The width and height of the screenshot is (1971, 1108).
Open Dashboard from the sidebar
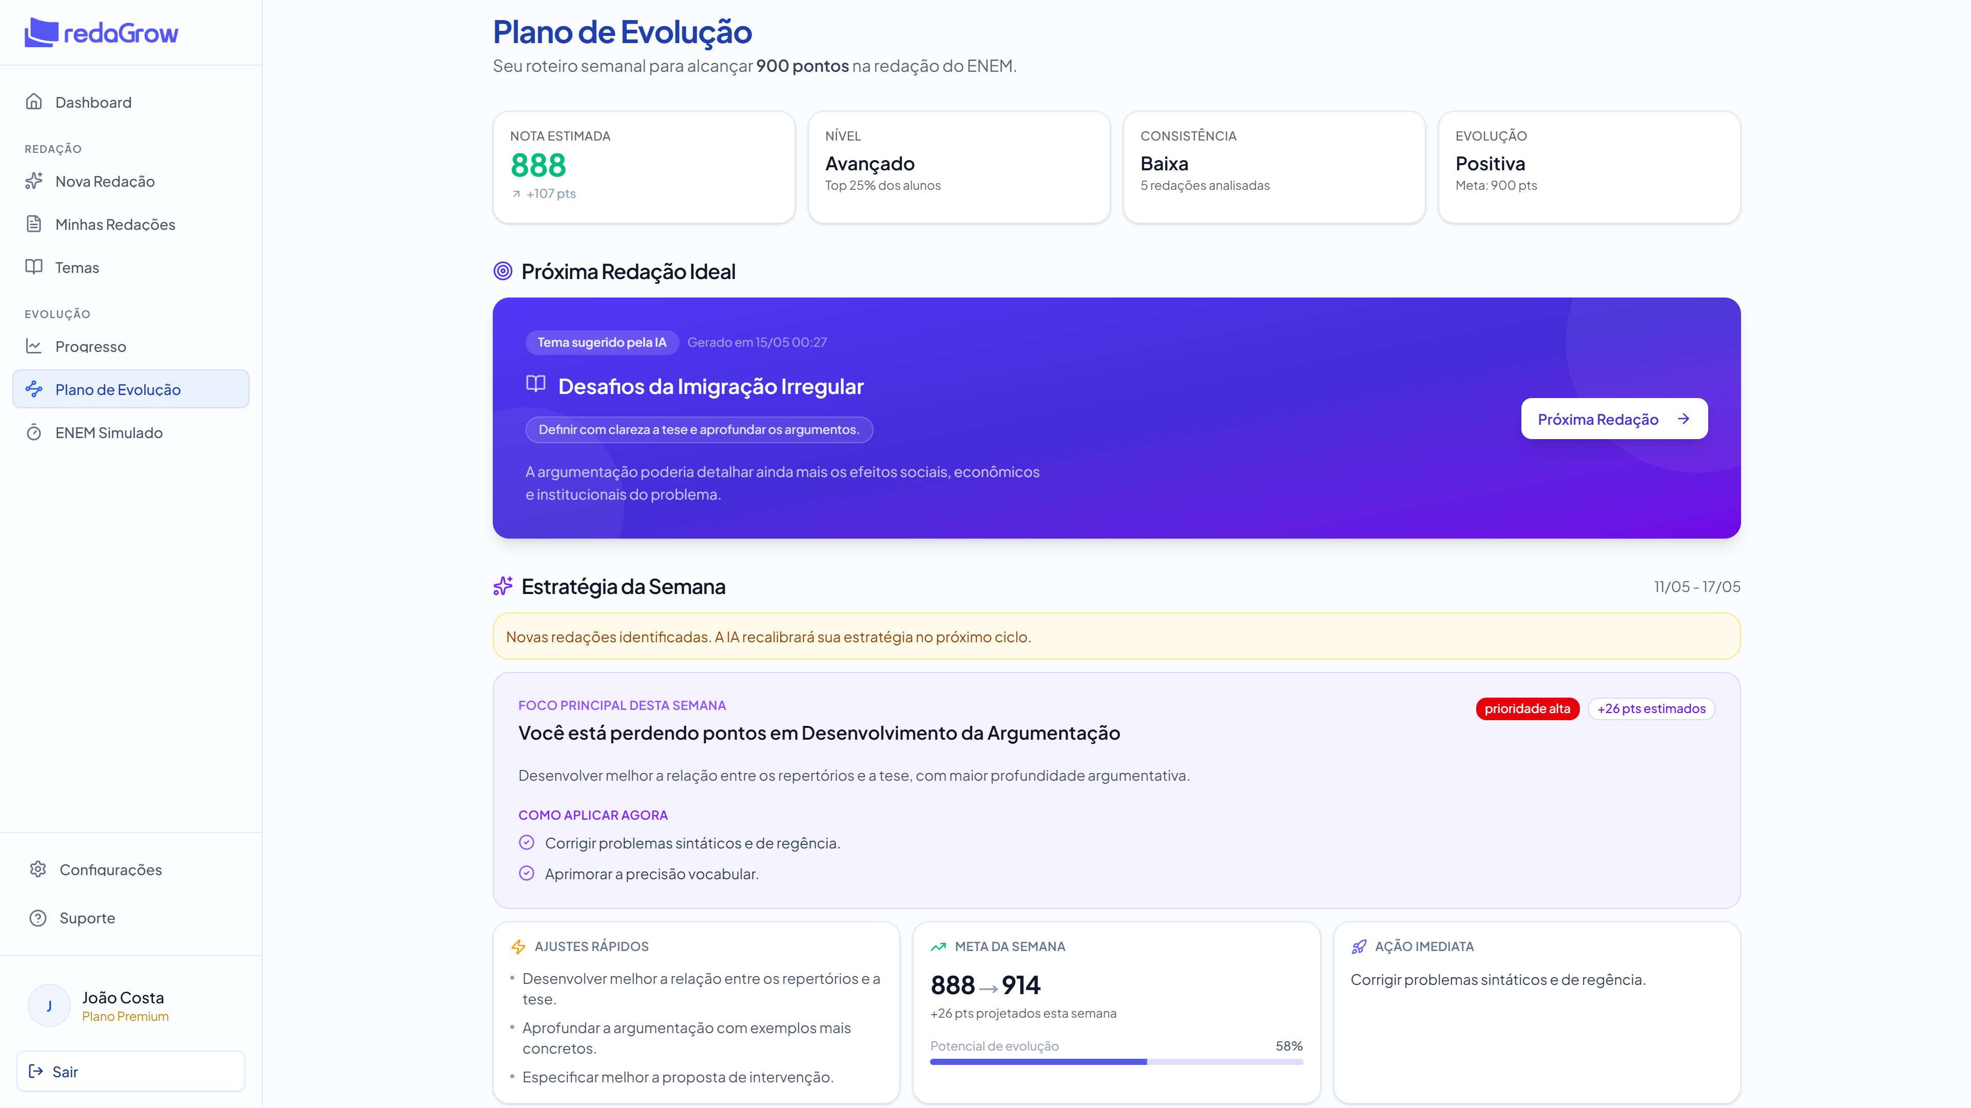[x=131, y=102]
